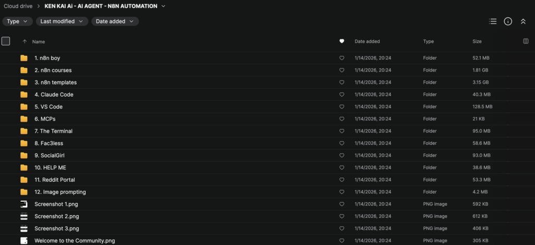Screen dimensions: 535x245
Task: Expand the Date added filter dropdown
Action: (x=115, y=21)
